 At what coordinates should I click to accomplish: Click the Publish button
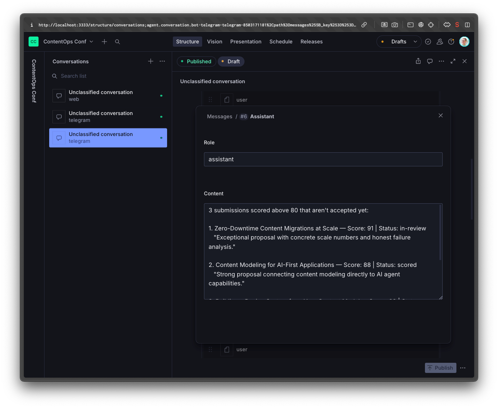click(440, 368)
